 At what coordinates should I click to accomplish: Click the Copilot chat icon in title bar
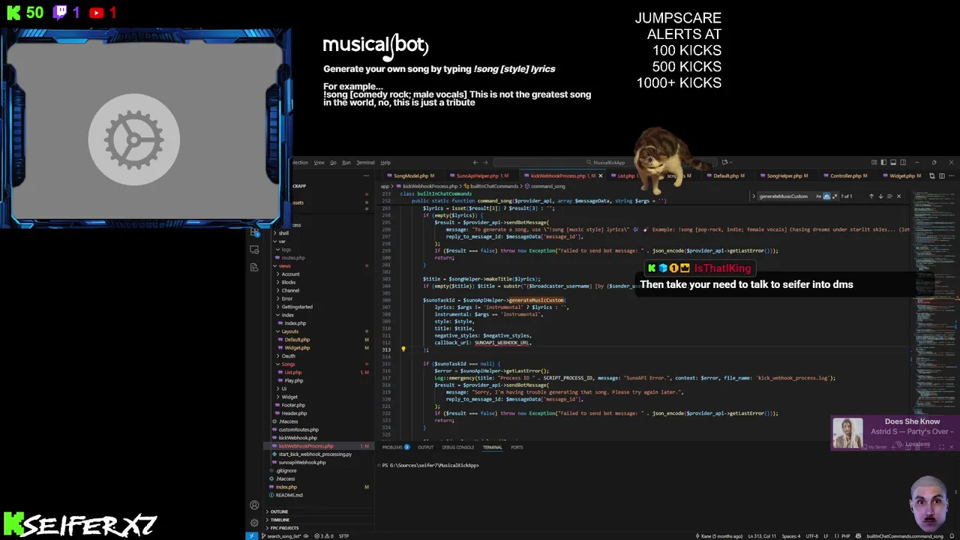coord(725,162)
